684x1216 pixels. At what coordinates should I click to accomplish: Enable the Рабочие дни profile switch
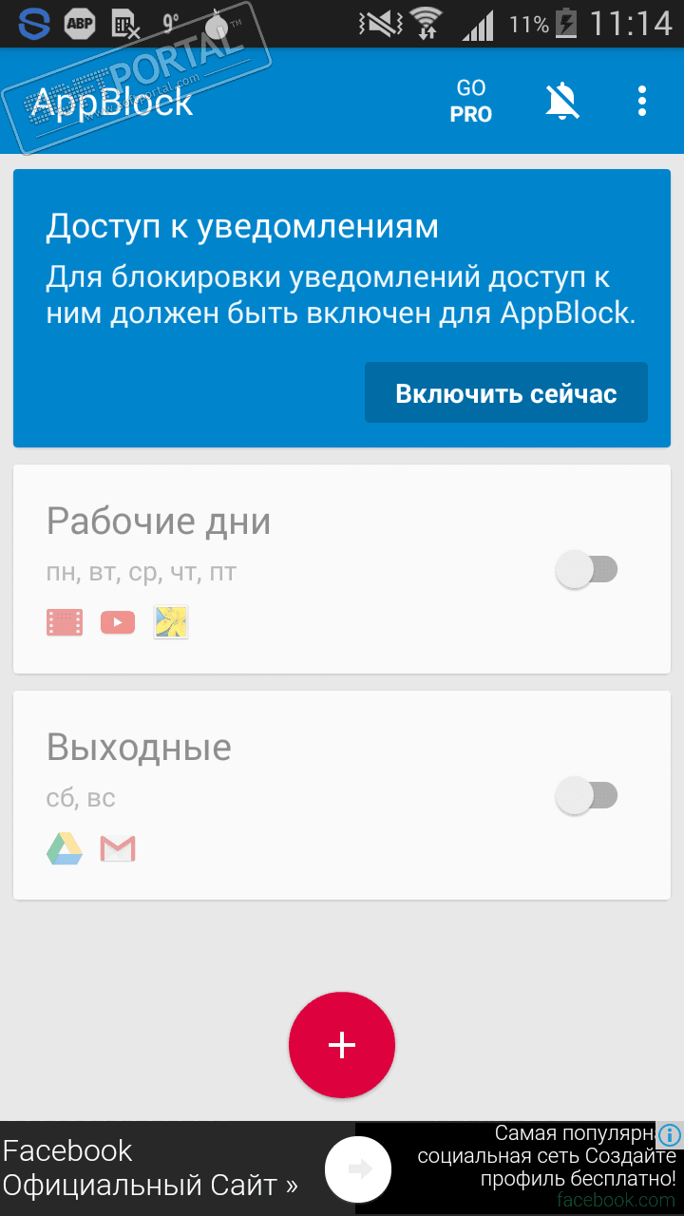586,570
